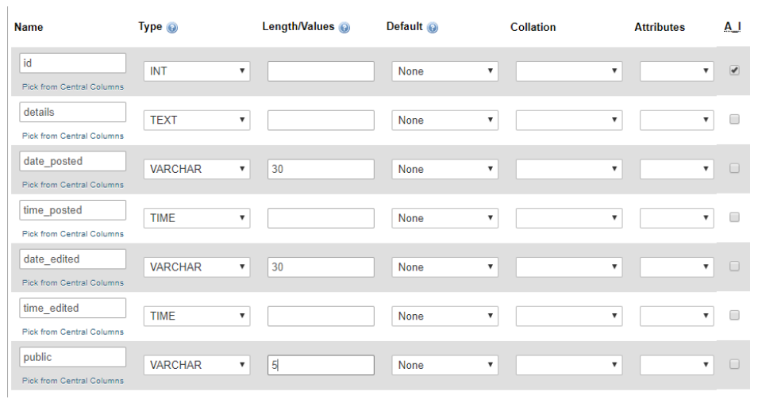
Task: Open Collation dropdown for time_posted row
Action: [x=568, y=218]
